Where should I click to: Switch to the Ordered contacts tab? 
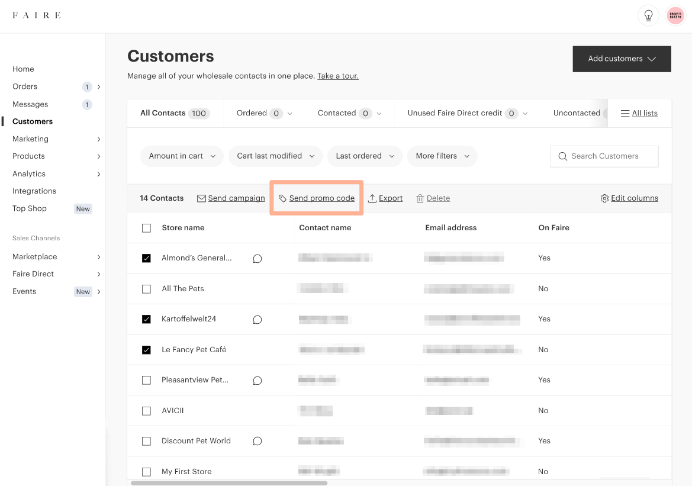point(264,113)
